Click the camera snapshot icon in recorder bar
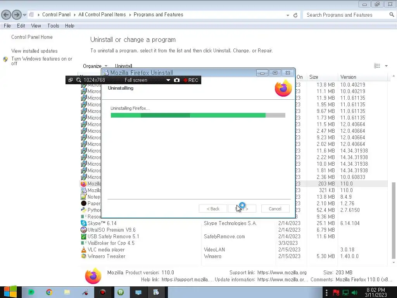The height and width of the screenshot is (298, 397). (177, 80)
